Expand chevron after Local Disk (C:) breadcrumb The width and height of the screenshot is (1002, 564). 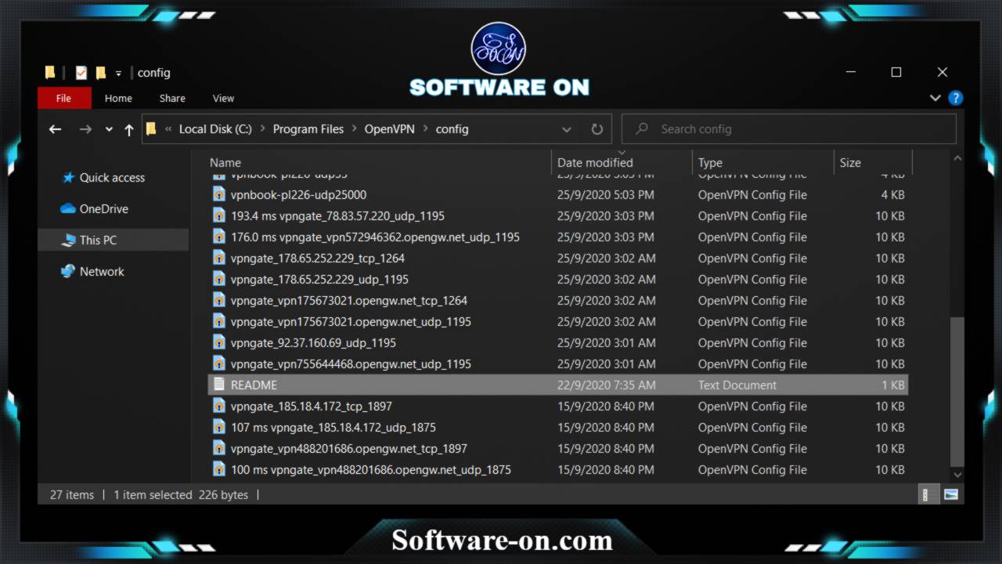(262, 129)
